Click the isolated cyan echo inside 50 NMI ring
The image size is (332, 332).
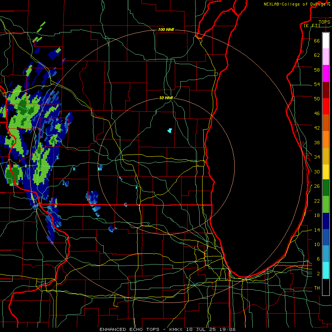coord(170,131)
